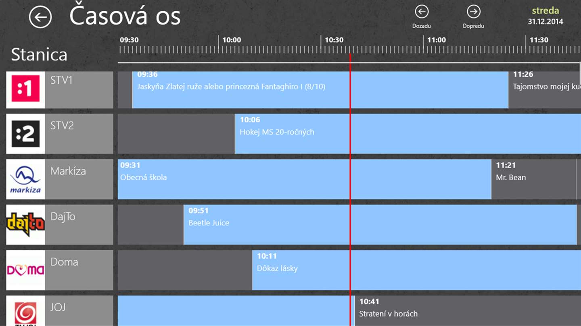Choose the Doma channel logo
The image size is (581, 326).
coord(25,270)
